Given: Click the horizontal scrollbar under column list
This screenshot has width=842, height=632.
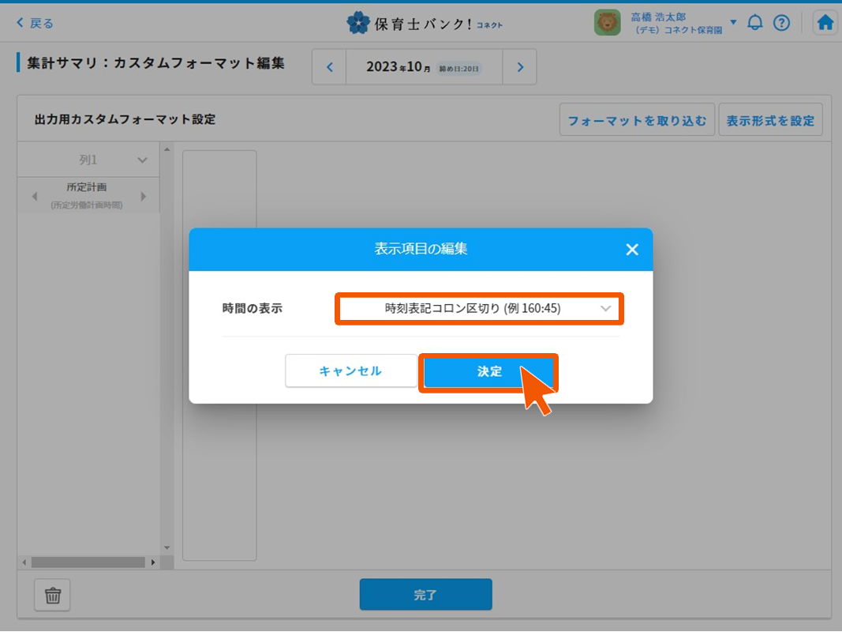Looking at the screenshot, I should [88, 562].
